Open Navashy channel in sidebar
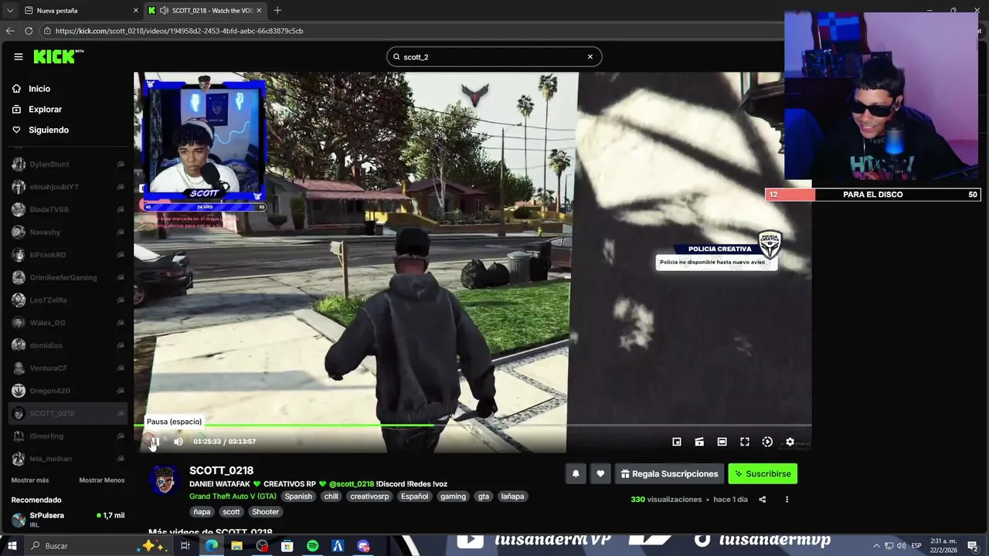 click(68, 232)
